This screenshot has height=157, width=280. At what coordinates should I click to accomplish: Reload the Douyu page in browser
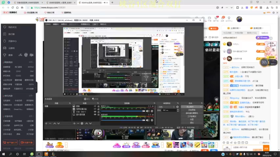pos(13,8)
